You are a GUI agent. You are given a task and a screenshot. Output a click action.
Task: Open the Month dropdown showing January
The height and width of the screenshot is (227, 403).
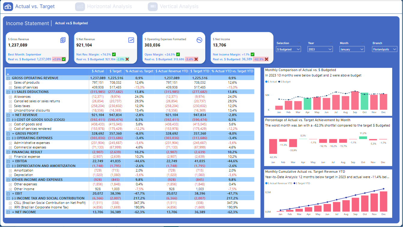352,49
